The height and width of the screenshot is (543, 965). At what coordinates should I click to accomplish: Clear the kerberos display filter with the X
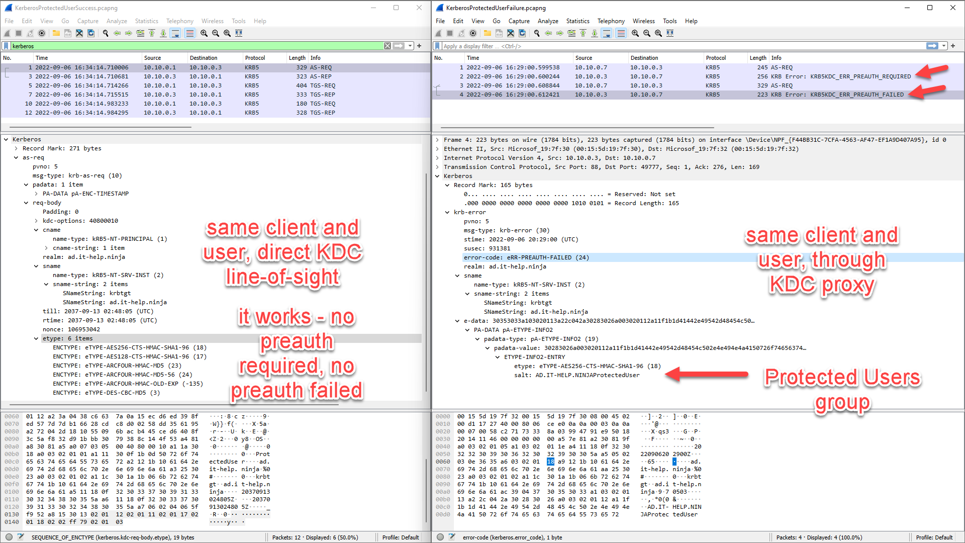(x=388, y=46)
